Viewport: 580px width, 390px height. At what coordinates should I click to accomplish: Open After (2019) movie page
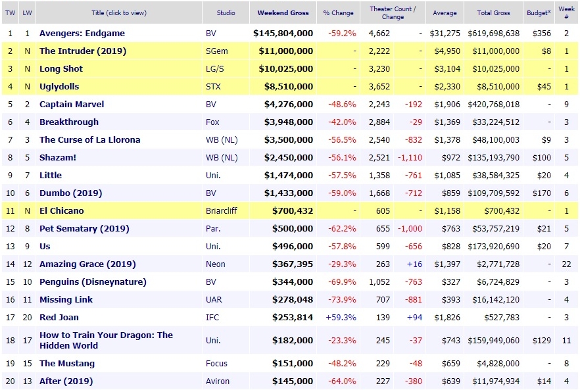pyautogui.click(x=66, y=381)
